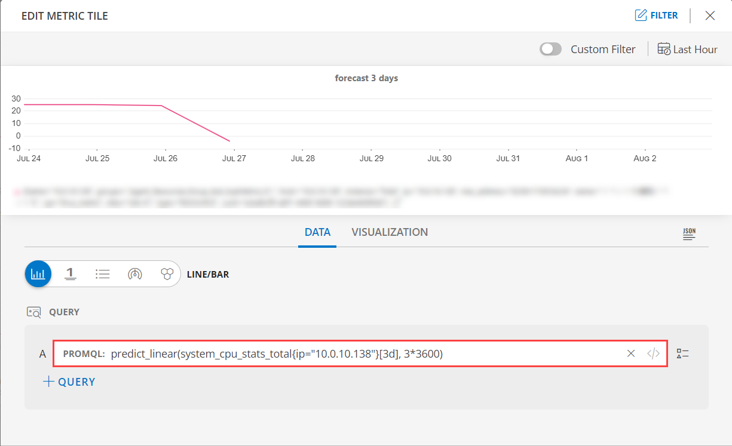Open query display options via shapes icon
732x446 pixels.
point(682,353)
